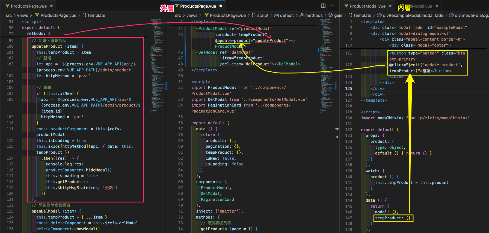Expand the 'default' breadcrumb dropdown
This screenshot has height=233, width=489.
(x=287, y=15)
